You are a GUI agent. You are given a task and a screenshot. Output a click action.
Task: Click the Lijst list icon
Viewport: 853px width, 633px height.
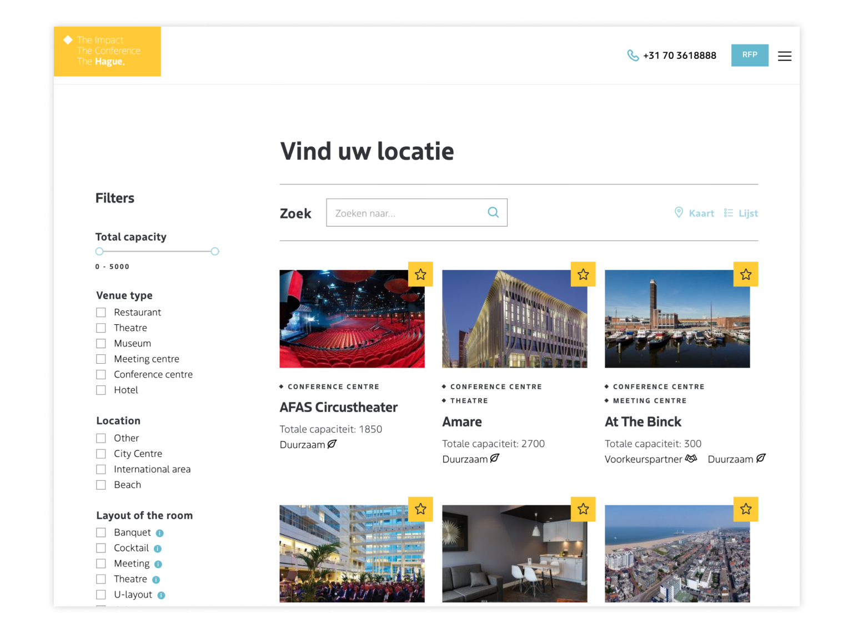click(x=729, y=213)
